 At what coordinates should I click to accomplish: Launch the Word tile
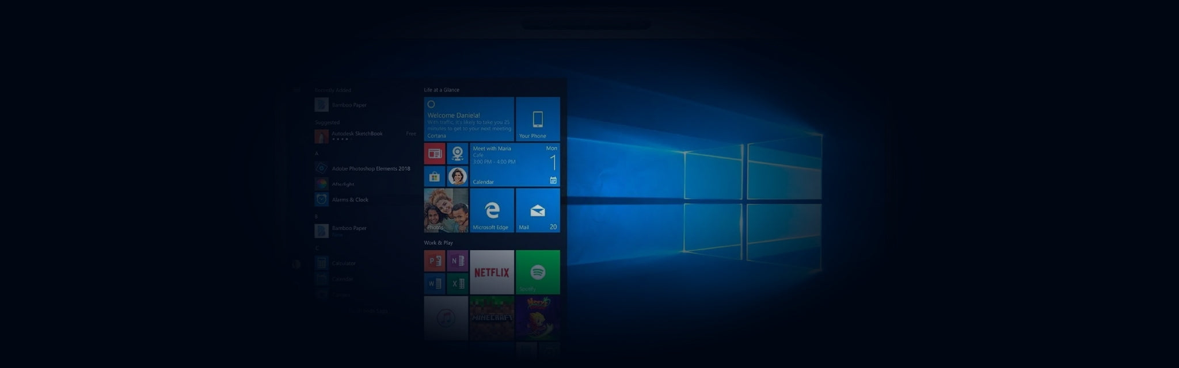(435, 283)
